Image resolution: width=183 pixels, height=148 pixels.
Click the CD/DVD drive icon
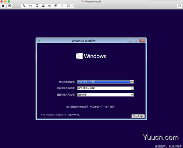(x=43, y=6)
